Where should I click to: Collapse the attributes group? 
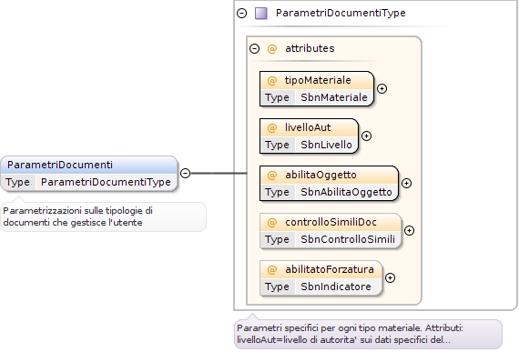(x=254, y=48)
